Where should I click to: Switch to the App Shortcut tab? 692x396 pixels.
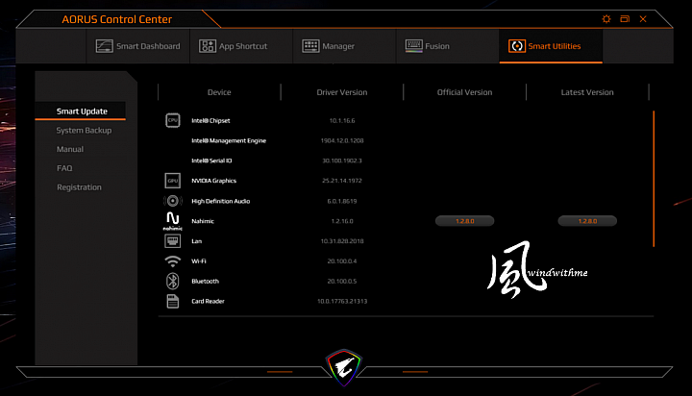click(241, 46)
